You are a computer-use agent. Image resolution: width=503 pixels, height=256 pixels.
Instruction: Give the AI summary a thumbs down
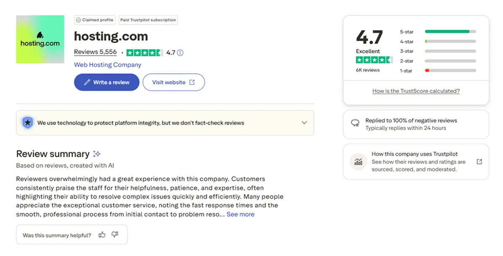pos(114,235)
